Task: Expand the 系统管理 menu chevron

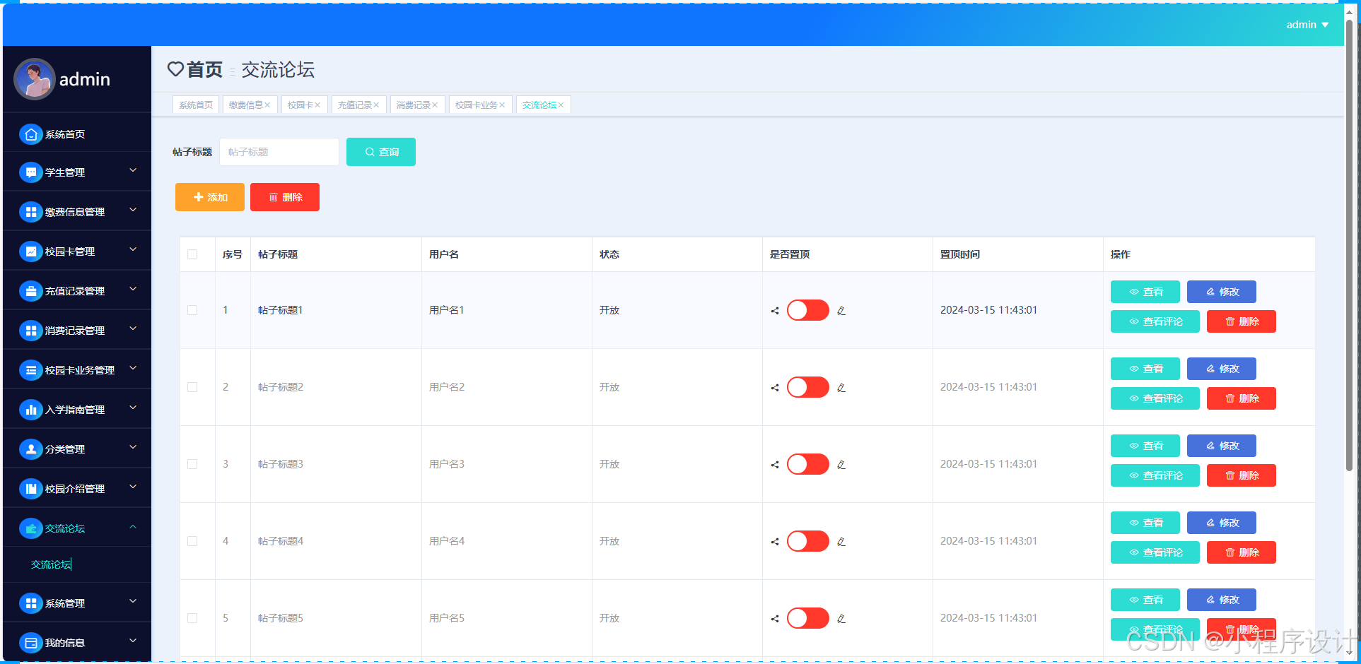Action: coord(133,602)
